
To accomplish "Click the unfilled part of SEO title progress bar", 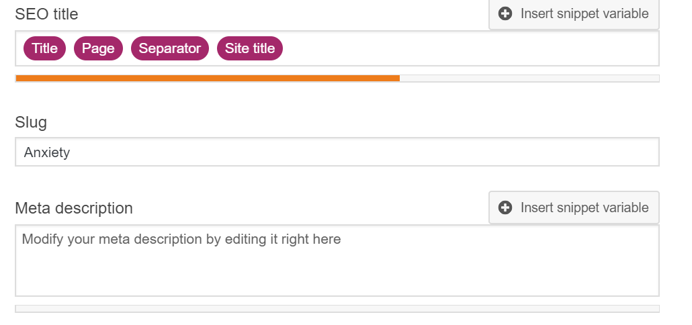I will coord(529,79).
